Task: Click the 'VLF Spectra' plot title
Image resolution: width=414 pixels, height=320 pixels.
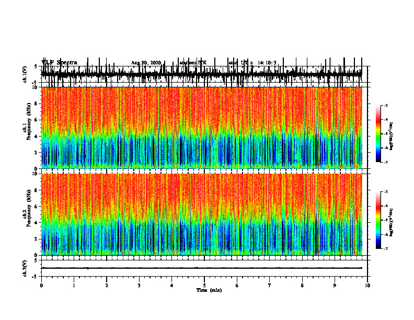Action: pyautogui.click(x=59, y=62)
